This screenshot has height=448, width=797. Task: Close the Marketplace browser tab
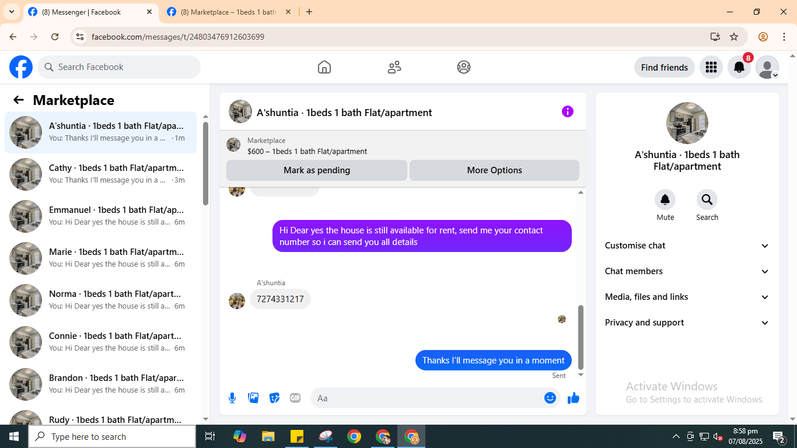288,12
